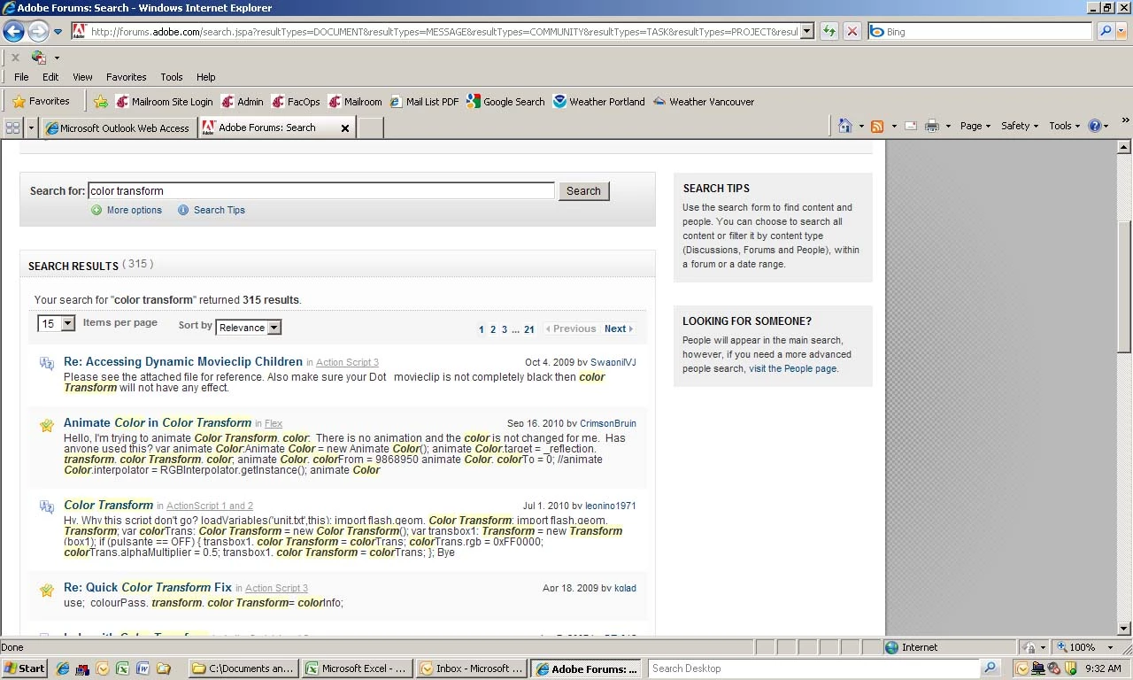Image resolution: width=1133 pixels, height=680 pixels.
Task: Open Google Search favorite
Action: pyautogui.click(x=505, y=102)
